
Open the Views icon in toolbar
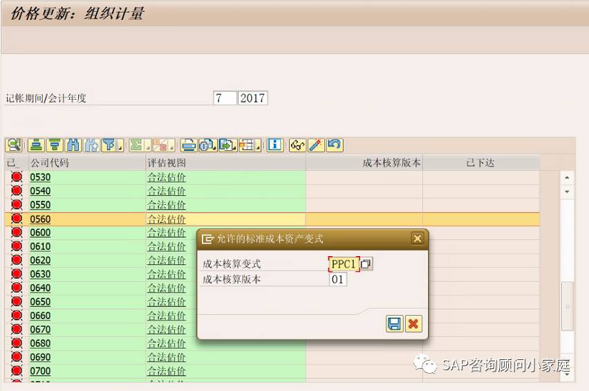tap(207, 145)
